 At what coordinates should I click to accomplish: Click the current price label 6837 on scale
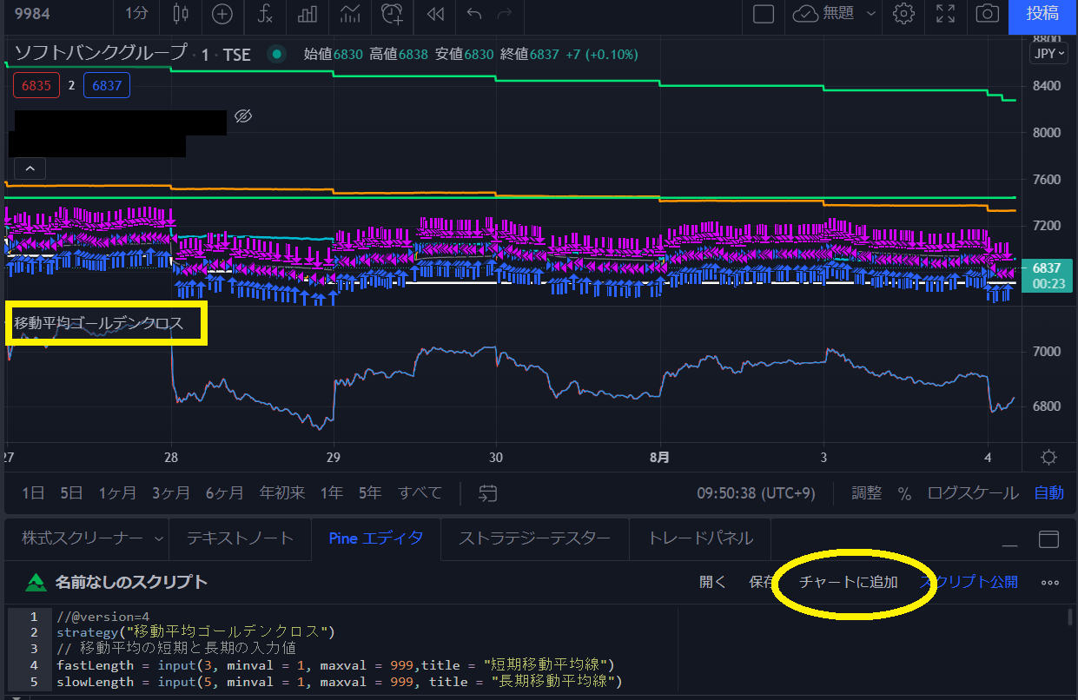(x=1046, y=274)
